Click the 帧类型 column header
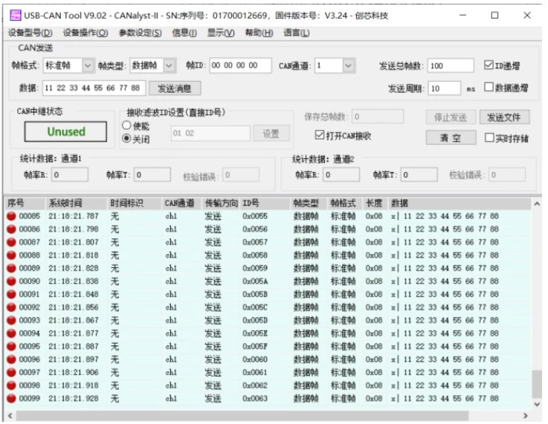The image size is (548, 424). [x=309, y=203]
